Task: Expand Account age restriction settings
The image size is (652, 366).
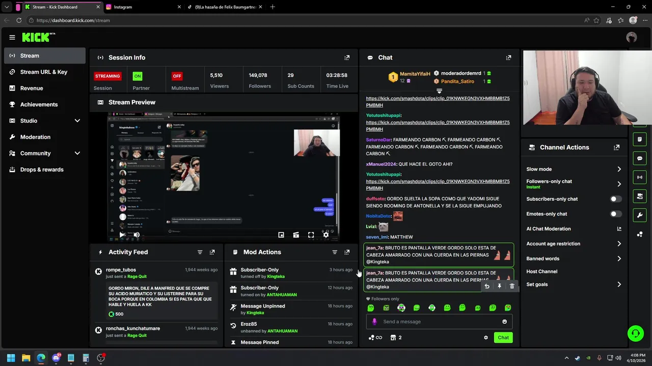Action: [619, 244]
